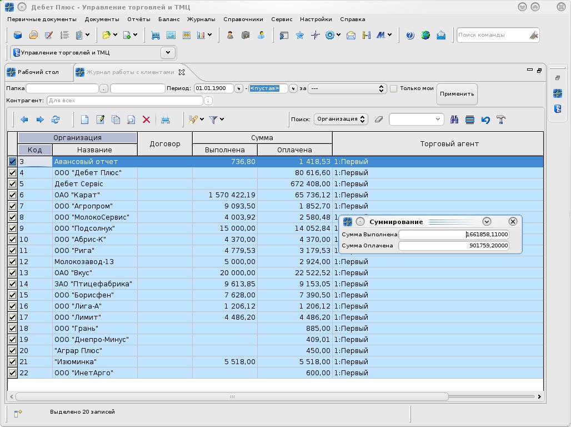Click the horizontal scrollbar under the table
Screen dimensions: 571x427
[x=232, y=396]
